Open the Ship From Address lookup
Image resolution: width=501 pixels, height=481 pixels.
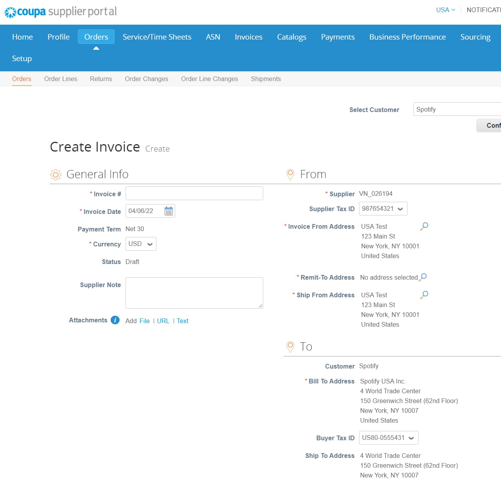pyautogui.click(x=424, y=295)
